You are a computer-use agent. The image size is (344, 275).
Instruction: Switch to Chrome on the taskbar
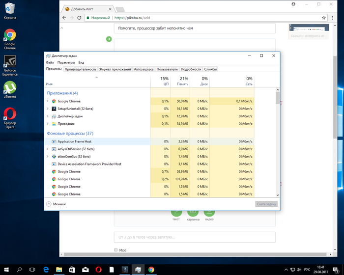(151, 270)
